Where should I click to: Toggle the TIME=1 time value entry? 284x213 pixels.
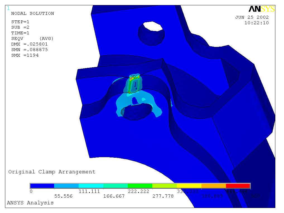pyautogui.click(x=21, y=33)
